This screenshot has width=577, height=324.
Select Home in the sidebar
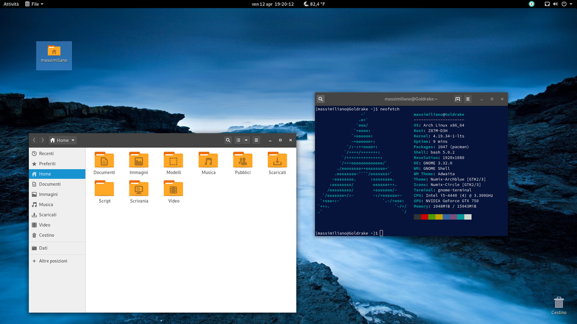pyautogui.click(x=57, y=174)
